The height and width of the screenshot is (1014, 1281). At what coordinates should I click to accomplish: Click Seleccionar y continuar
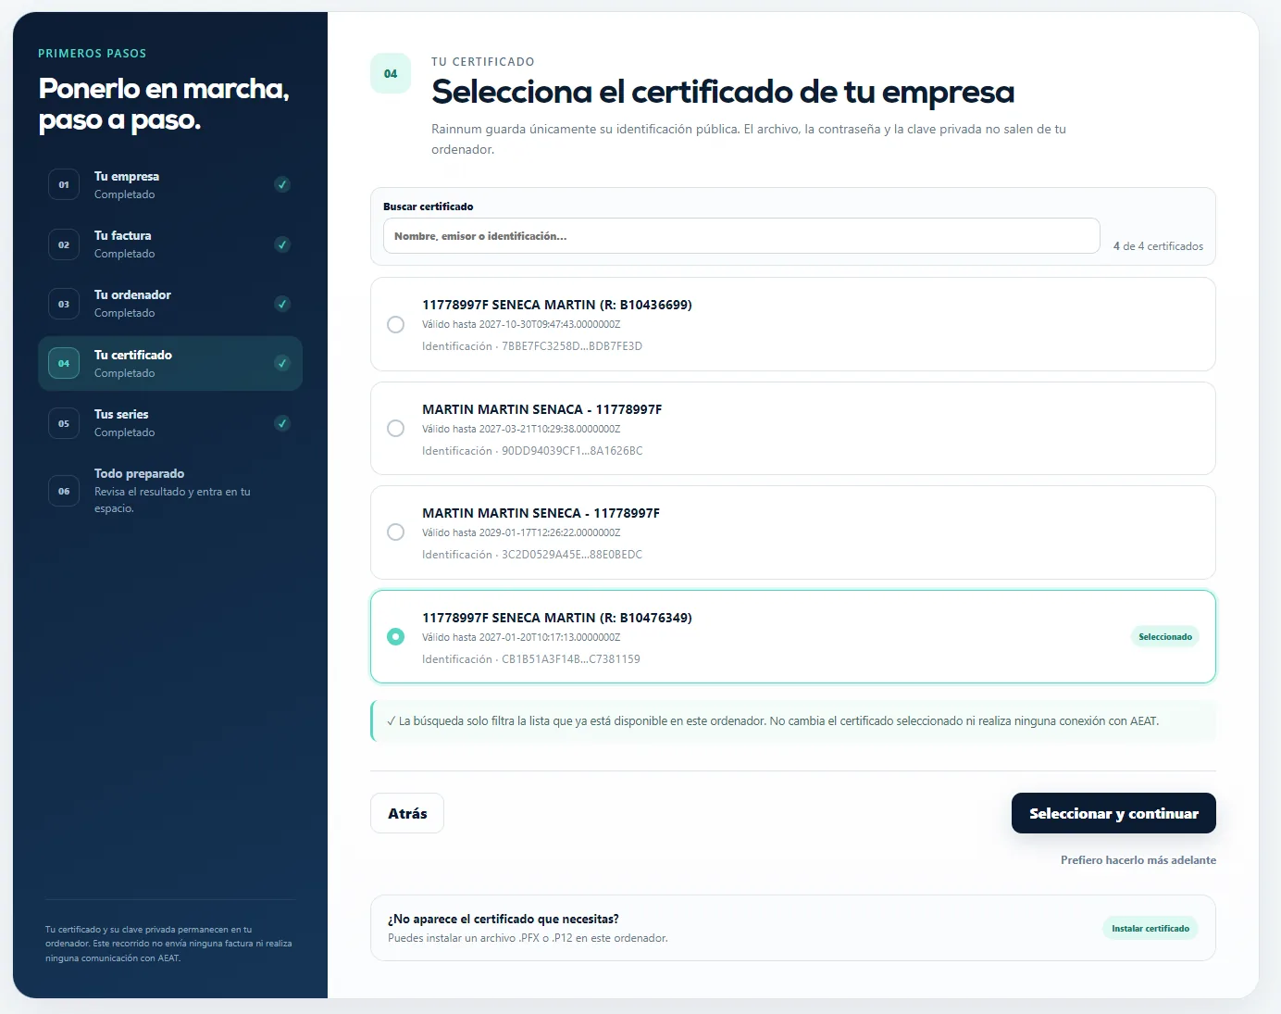[1113, 813]
